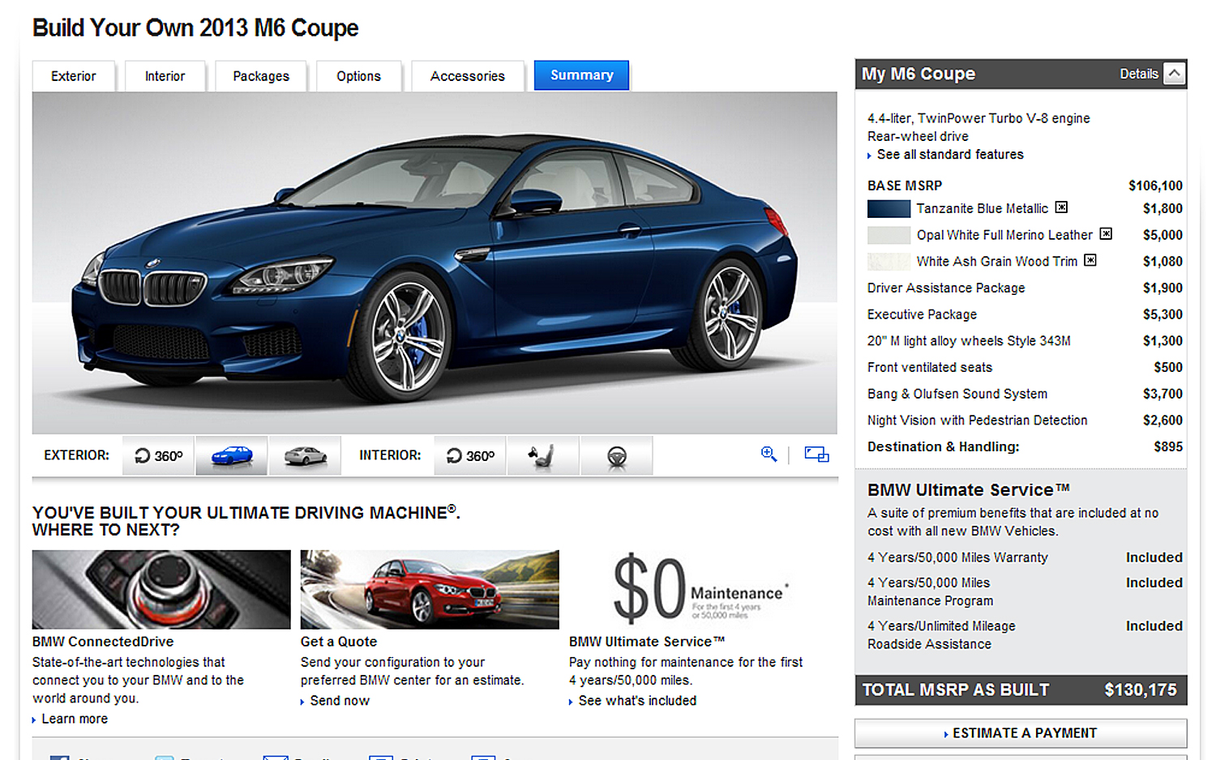The height and width of the screenshot is (760, 1216).
Task: Click the Estimate a Payment button
Action: 1021,733
